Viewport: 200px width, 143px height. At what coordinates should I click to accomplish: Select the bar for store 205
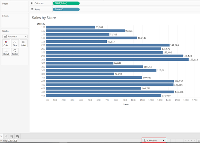point(117,60)
